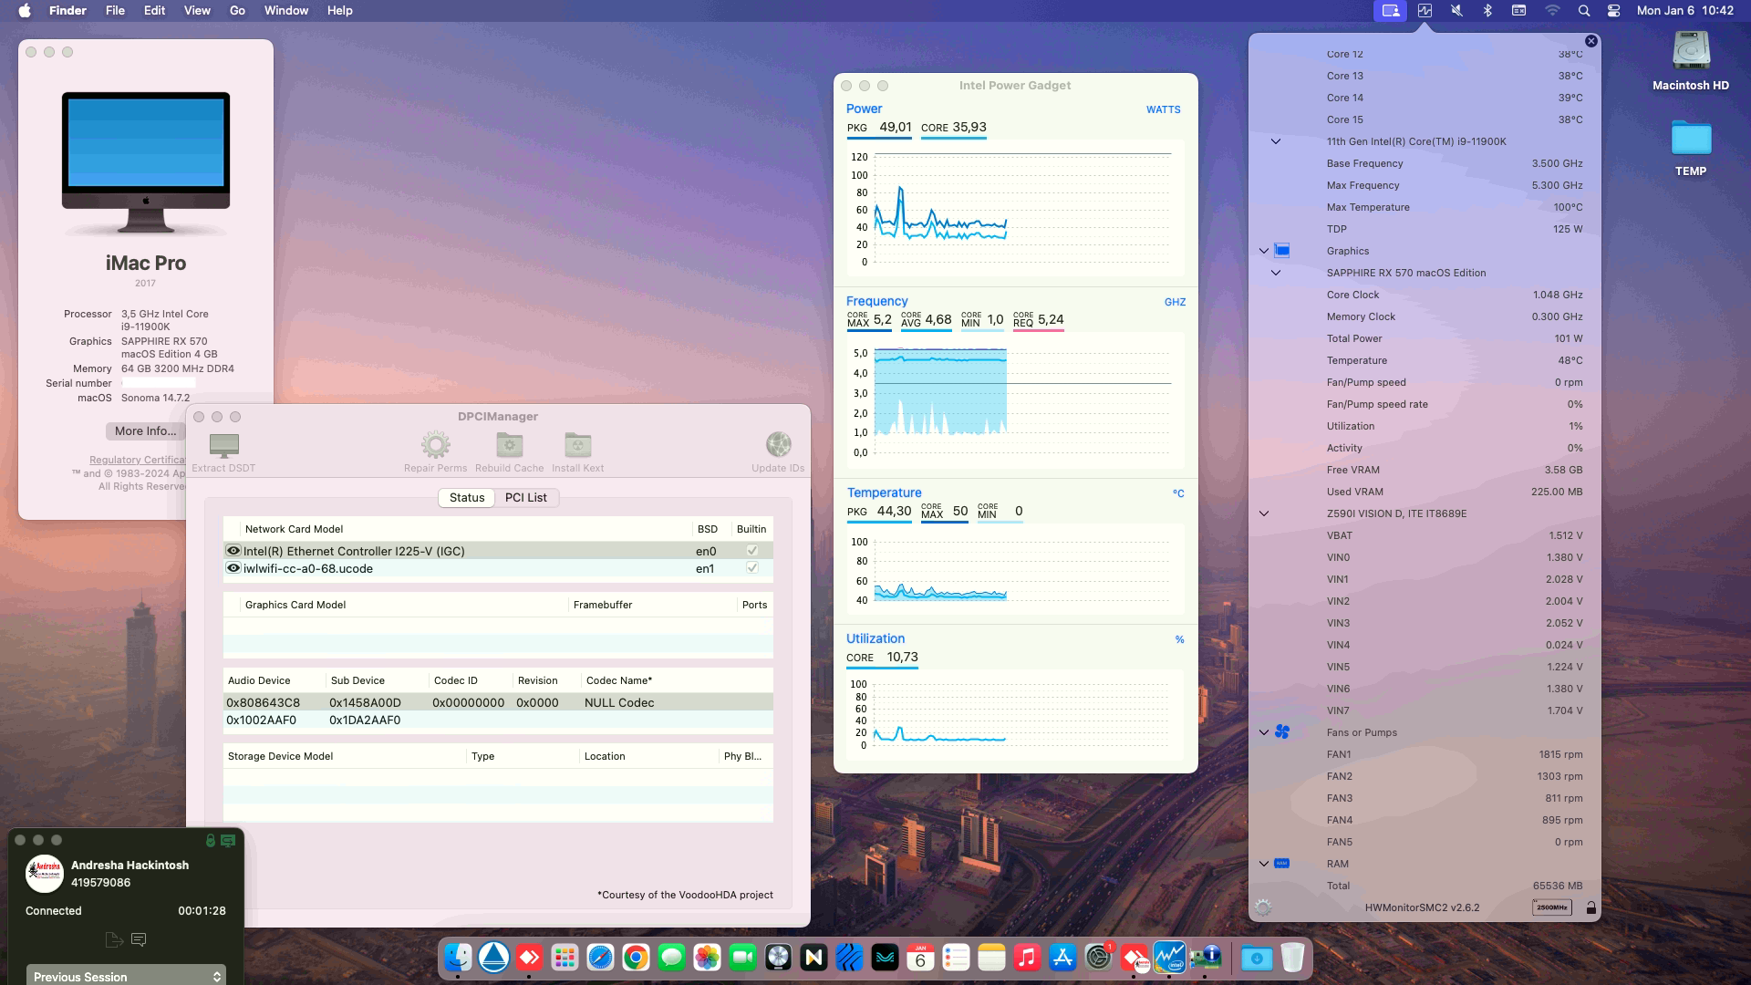This screenshot has height=985, width=1751.
Task: Click the Rebuild Cache icon
Action: click(509, 445)
